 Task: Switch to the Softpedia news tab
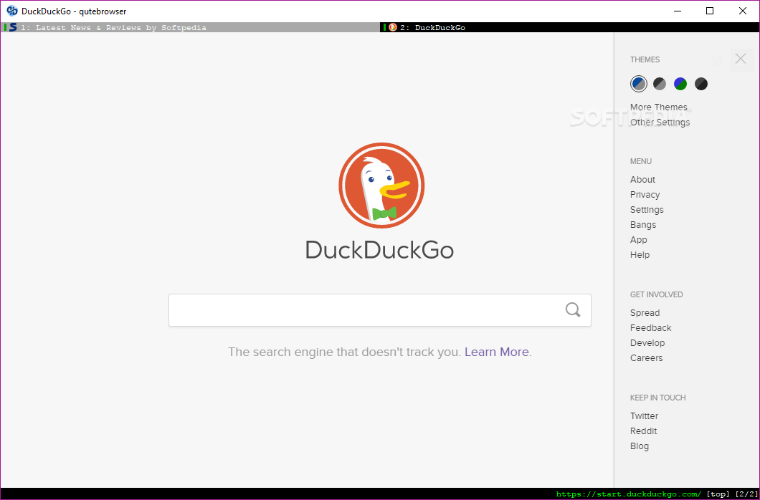click(191, 28)
